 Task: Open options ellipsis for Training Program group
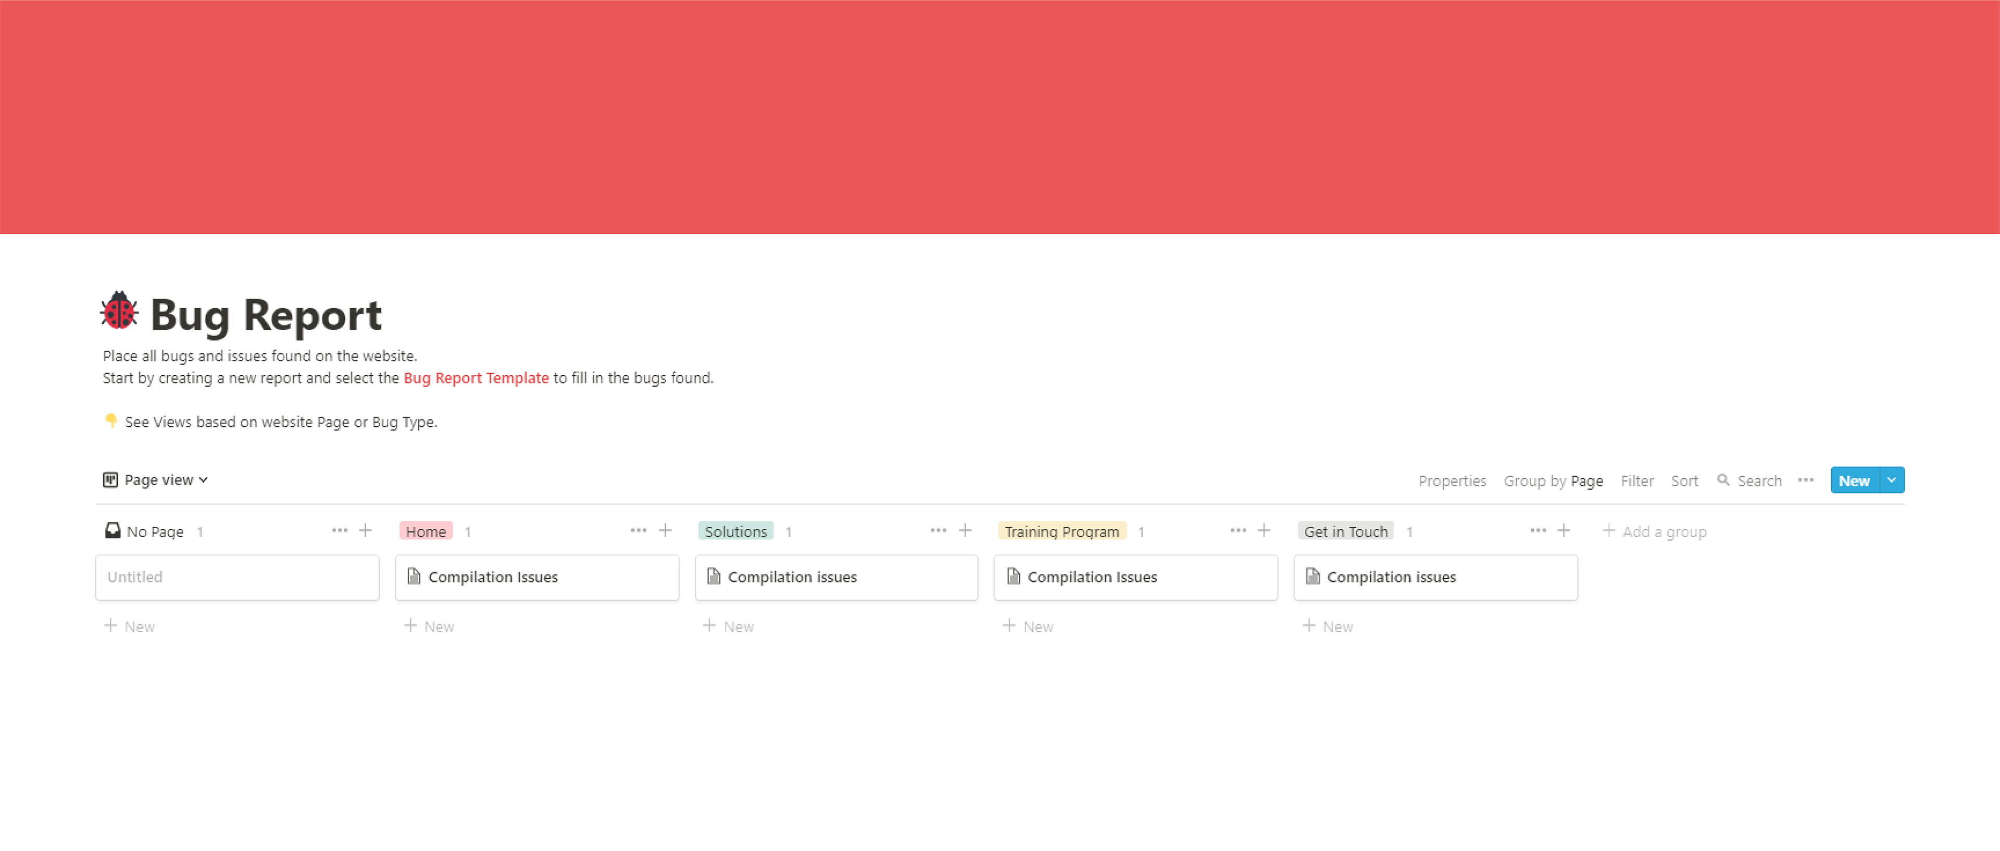coord(1237,530)
